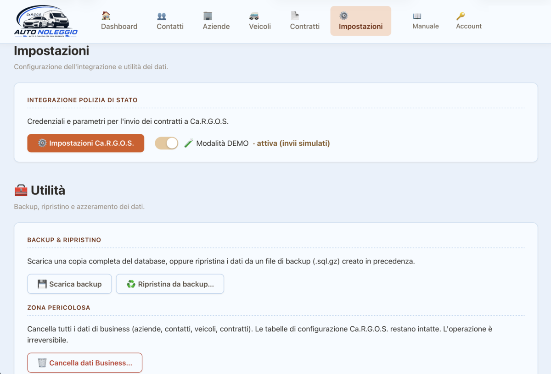Go to the Contatti section label

click(170, 27)
